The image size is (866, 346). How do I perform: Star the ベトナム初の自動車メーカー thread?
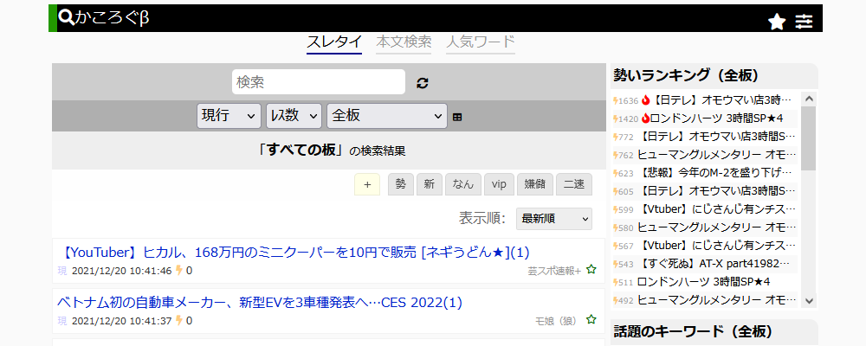(x=591, y=319)
